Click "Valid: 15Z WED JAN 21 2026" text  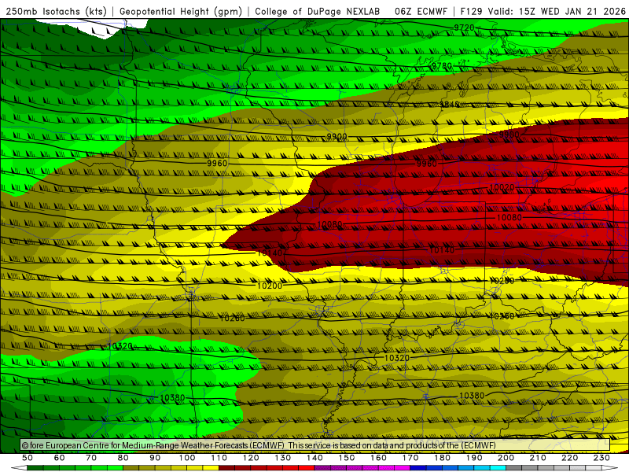tap(557, 11)
